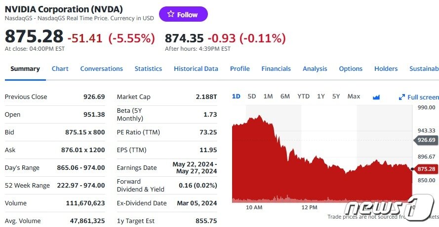Open the Financials tab
This screenshot has height=227, width=439.
(276, 69)
